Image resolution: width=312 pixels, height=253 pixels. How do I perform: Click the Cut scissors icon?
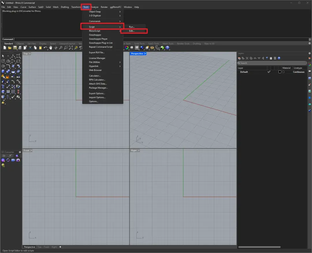[x=30, y=48]
